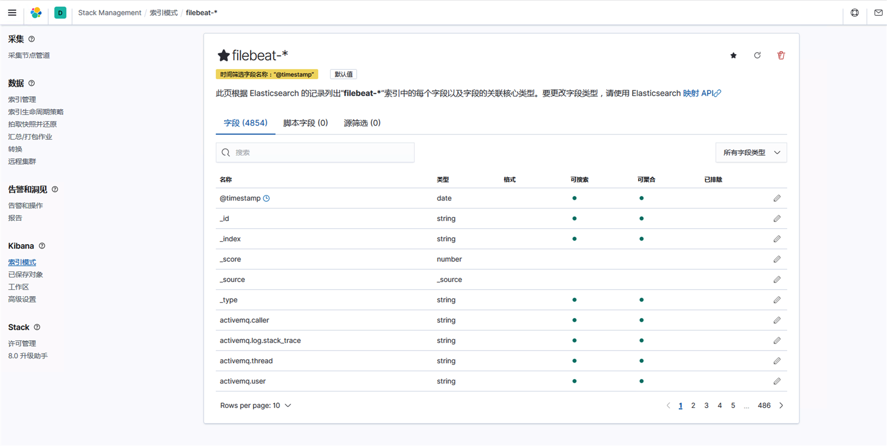887x446 pixels.
Task: Open the green D space avatar
Action: point(60,13)
